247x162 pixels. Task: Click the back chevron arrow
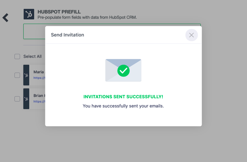5,17
